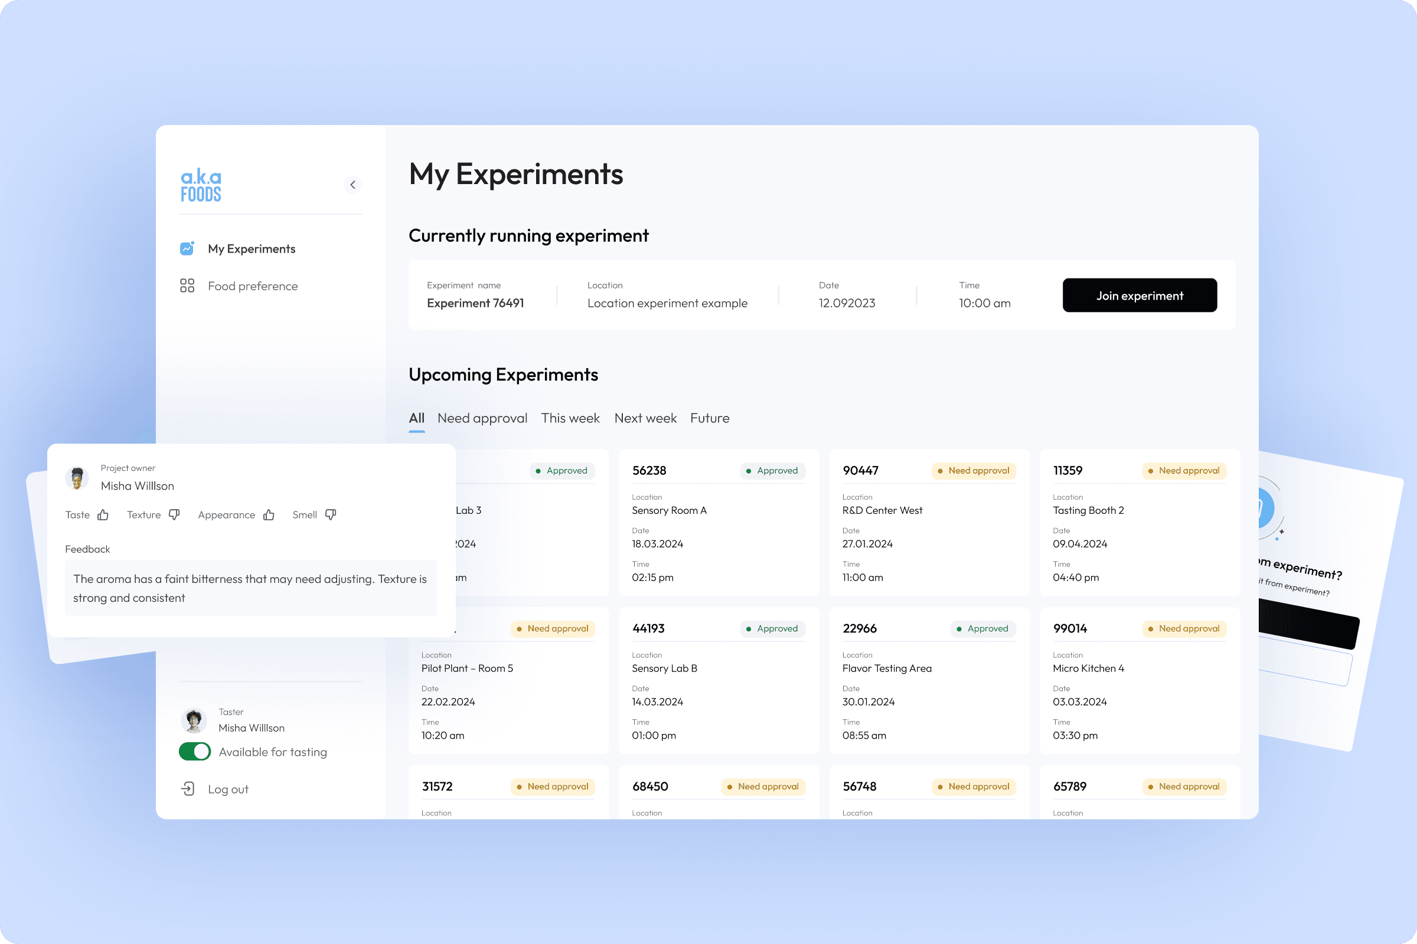
Task: Click the My Experiments chart icon
Action: click(187, 248)
